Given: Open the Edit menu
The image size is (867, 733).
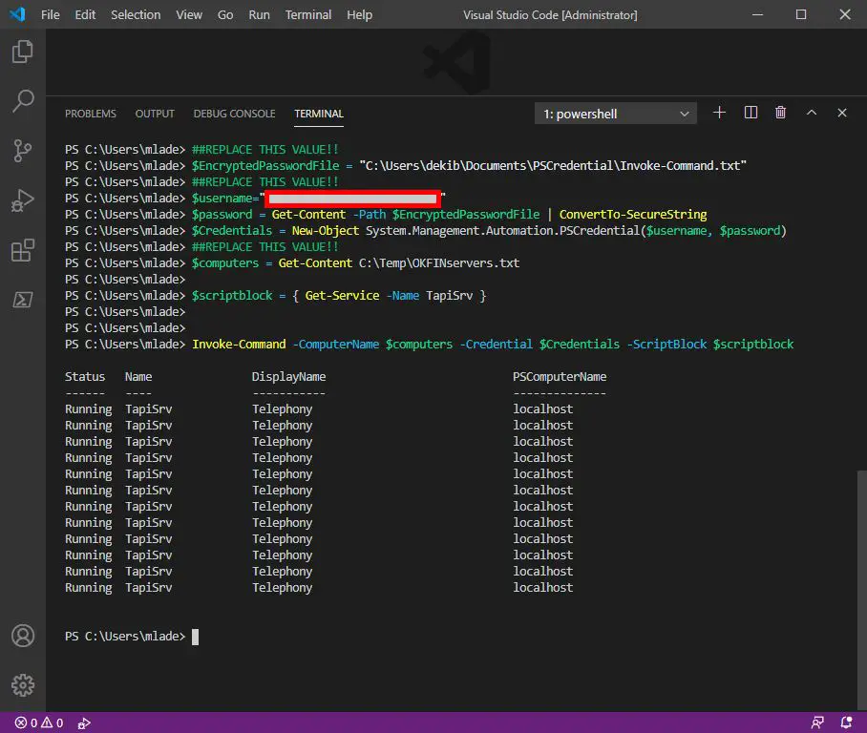Looking at the screenshot, I should coord(85,15).
